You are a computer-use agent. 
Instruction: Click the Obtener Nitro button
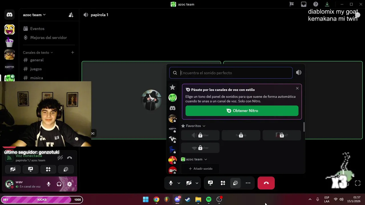(x=242, y=111)
